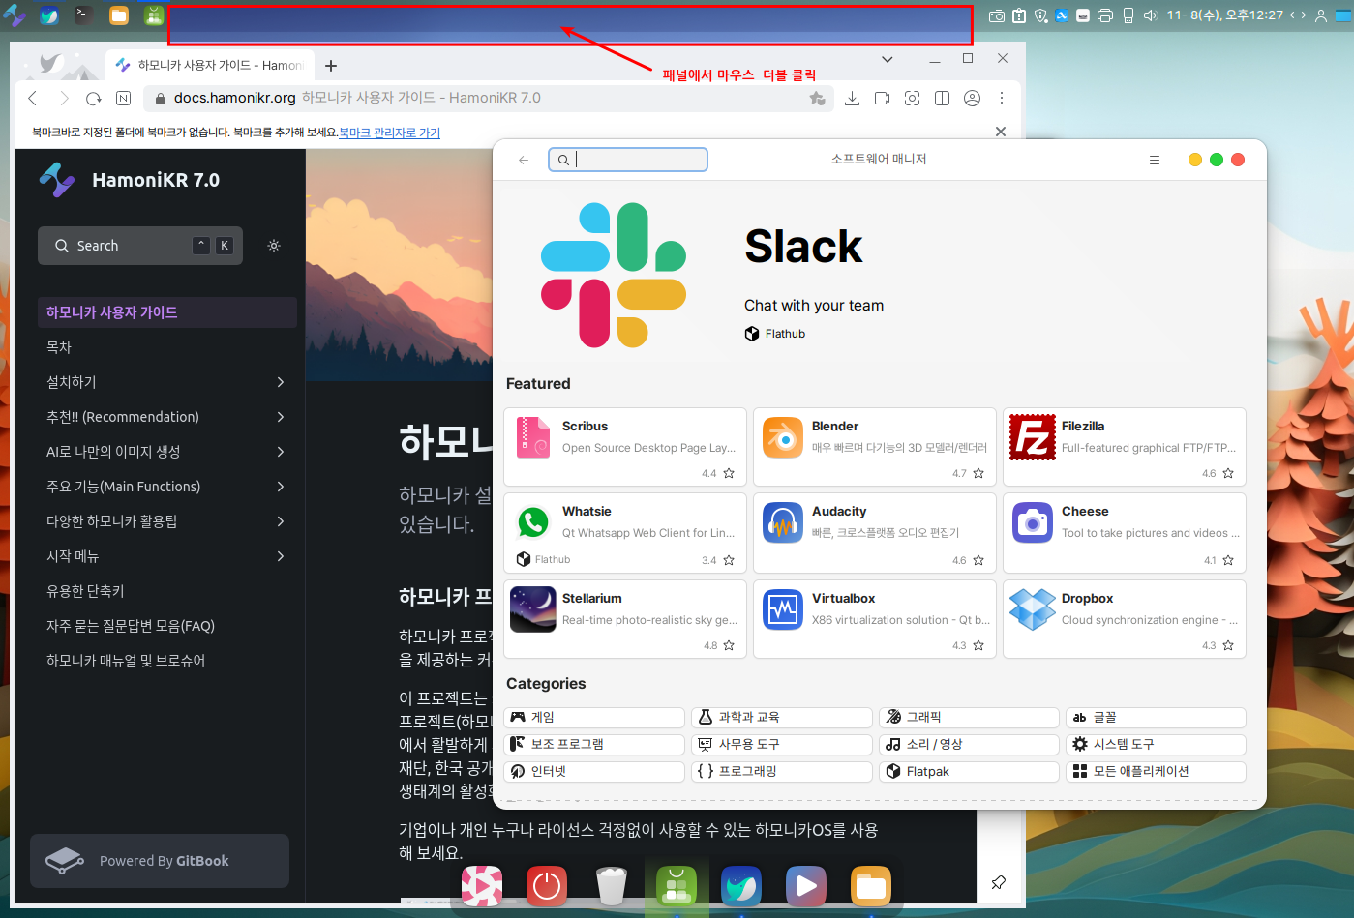This screenshot has height=918, width=1354.
Task: Select the 하모니카 사용자 가이드 browser tab
Action: 209,66
